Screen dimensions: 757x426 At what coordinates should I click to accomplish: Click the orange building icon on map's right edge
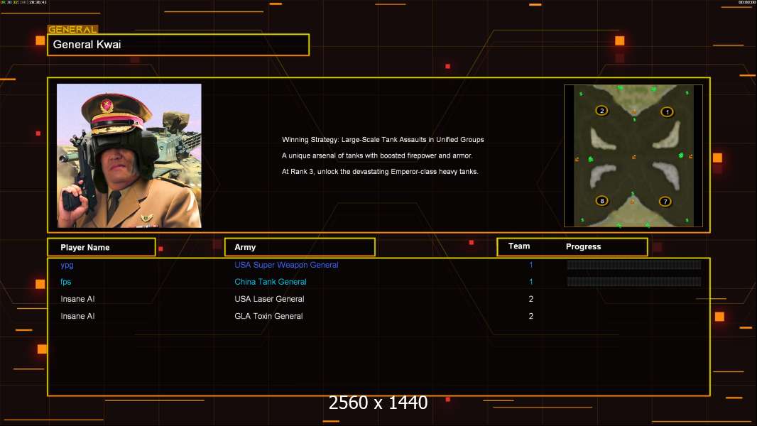pyautogui.click(x=690, y=156)
